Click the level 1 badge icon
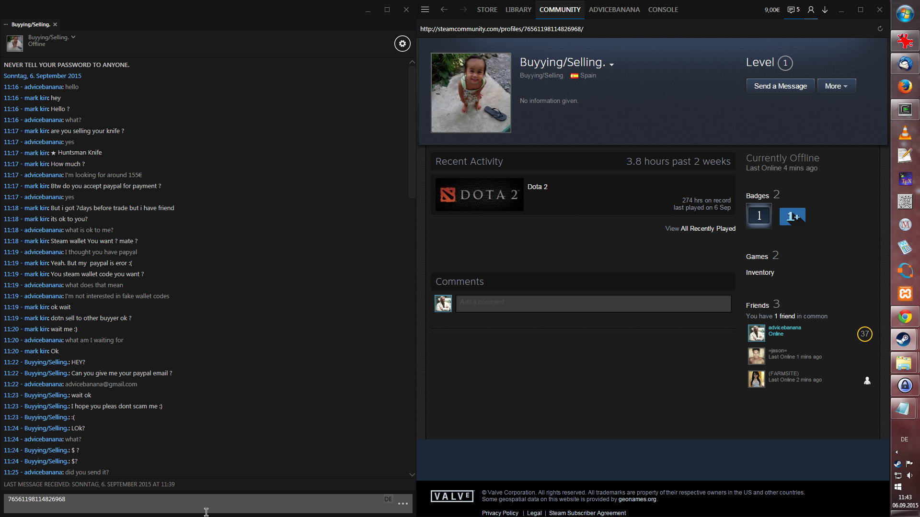 [x=759, y=216]
